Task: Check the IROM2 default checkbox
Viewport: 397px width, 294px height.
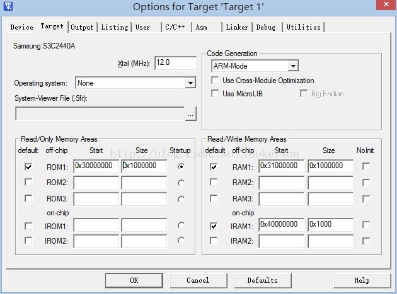Action: (28, 240)
